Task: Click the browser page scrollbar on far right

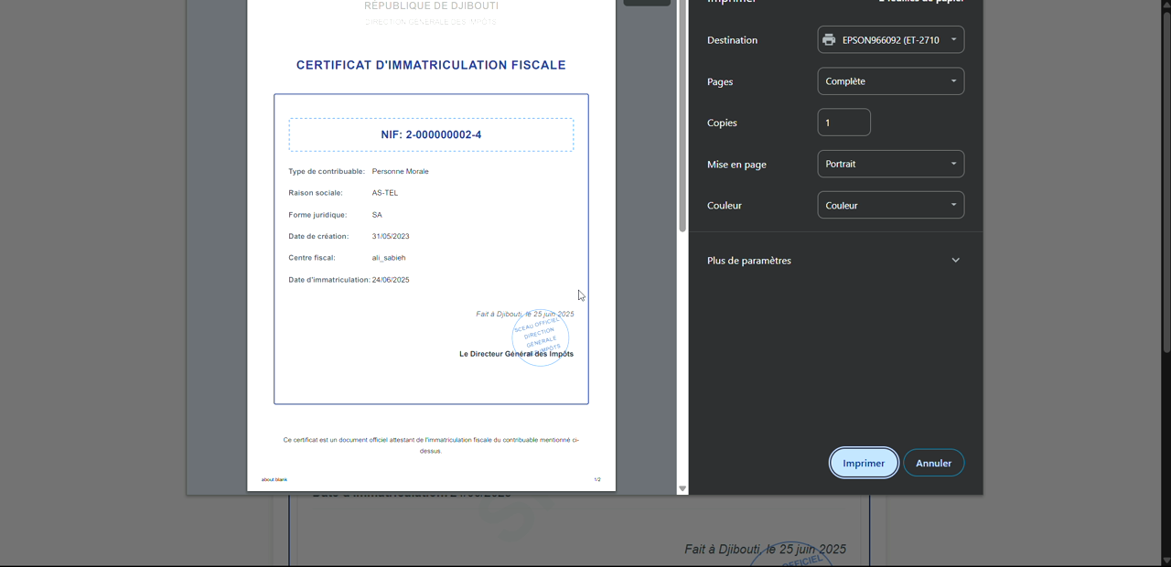Action: click(1166, 183)
